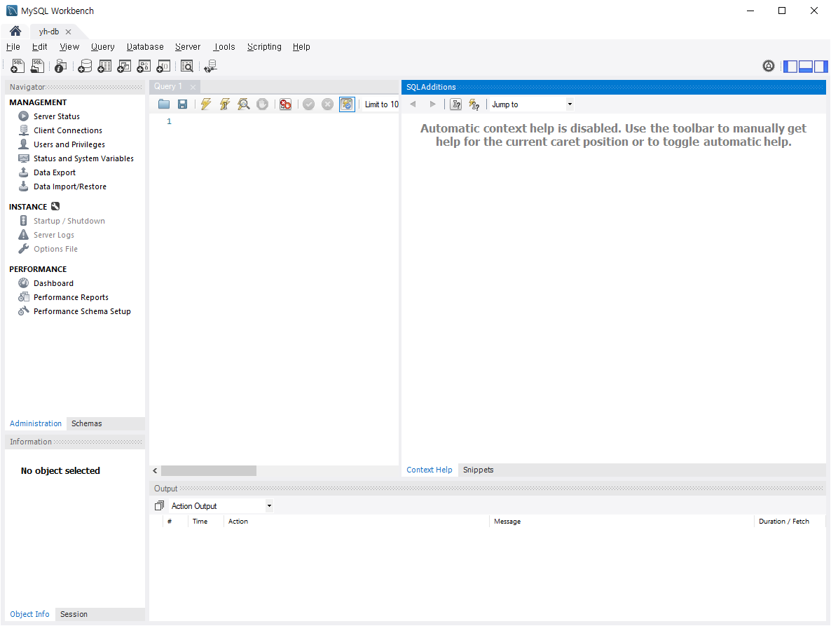
Task: Open the Database menu
Action: 145,47
